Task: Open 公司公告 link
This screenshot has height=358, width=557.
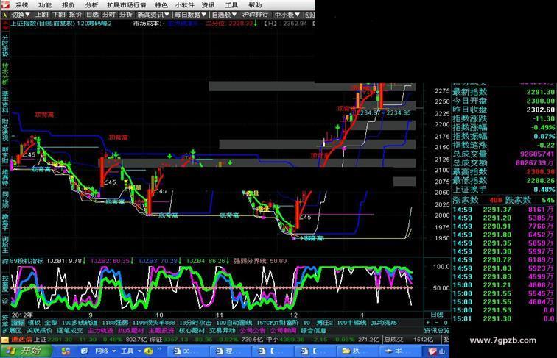Action: click(x=253, y=330)
